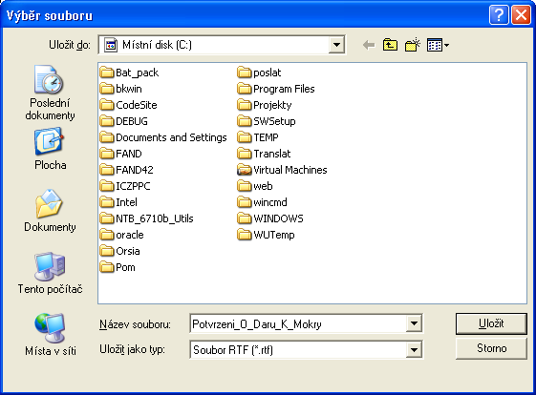Open the Dokumenty shortcut
The height and width of the screenshot is (395, 536).
(x=50, y=211)
